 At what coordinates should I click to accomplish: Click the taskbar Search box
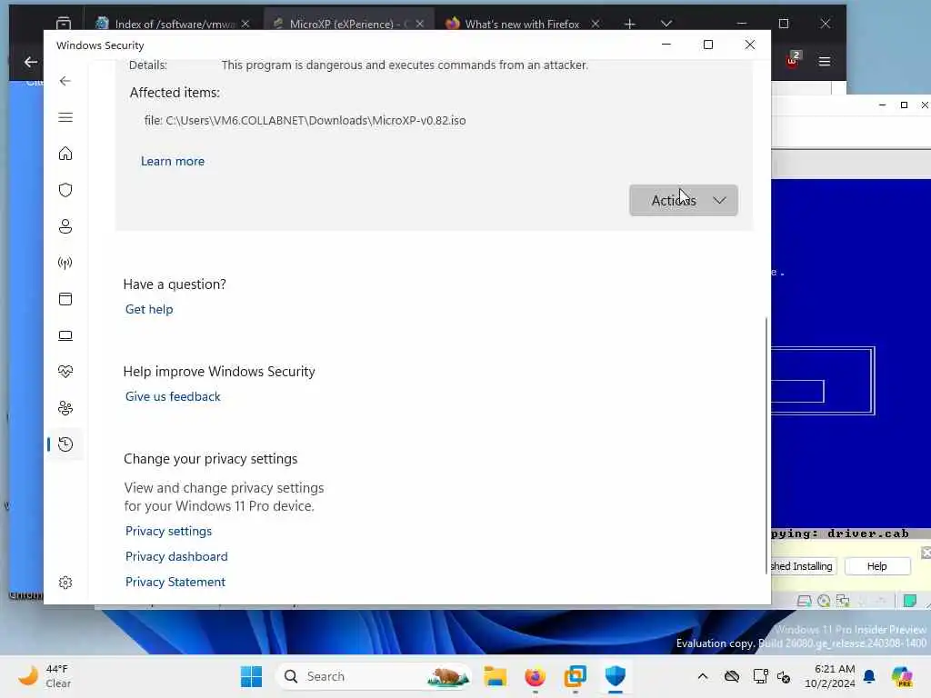(x=374, y=676)
